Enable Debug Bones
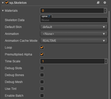111x99 pixels. (x=42, y=75)
